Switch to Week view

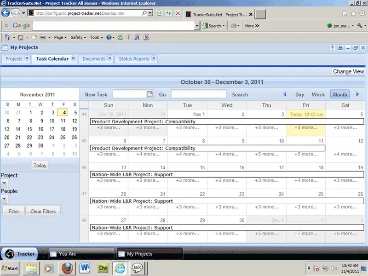pos(318,94)
